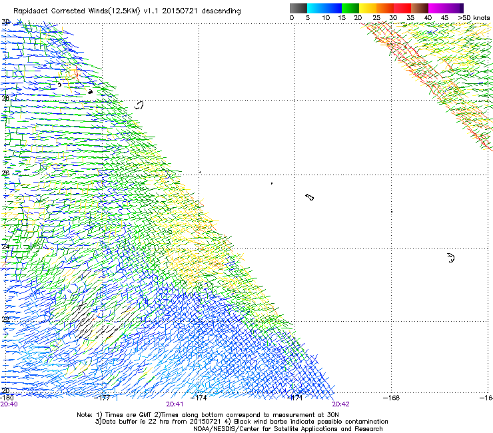
Task: Click the '30' latitude label
Action: [5, 22]
